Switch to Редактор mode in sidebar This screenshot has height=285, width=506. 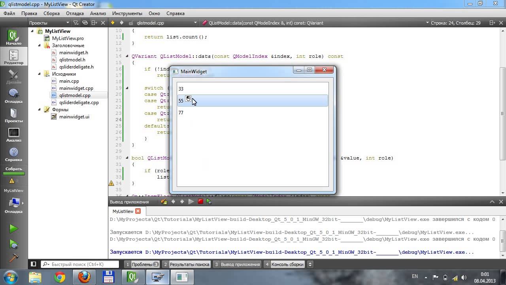pos(13,57)
